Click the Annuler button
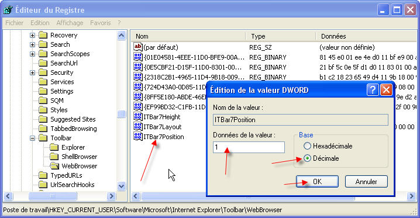 (x=366, y=182)
